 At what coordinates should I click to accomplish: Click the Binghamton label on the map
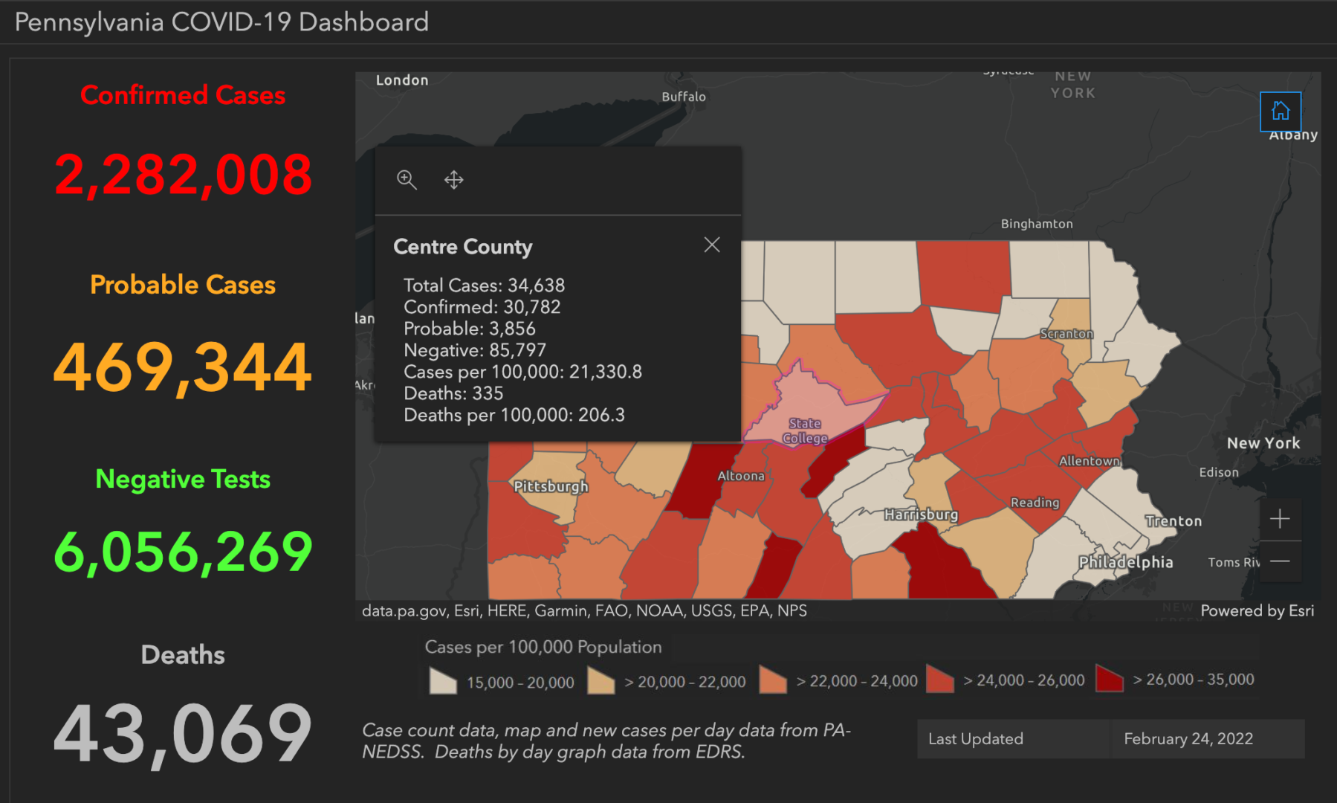coord(1037,224)
